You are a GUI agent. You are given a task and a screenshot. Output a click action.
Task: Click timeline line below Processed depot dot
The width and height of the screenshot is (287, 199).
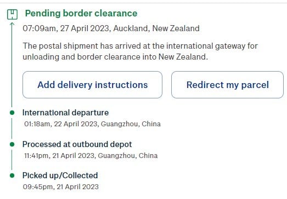[12, 160]
